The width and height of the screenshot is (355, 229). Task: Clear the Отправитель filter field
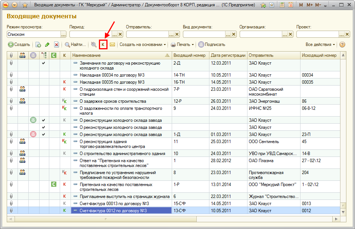pyautogui.click(x=177, y=34)
